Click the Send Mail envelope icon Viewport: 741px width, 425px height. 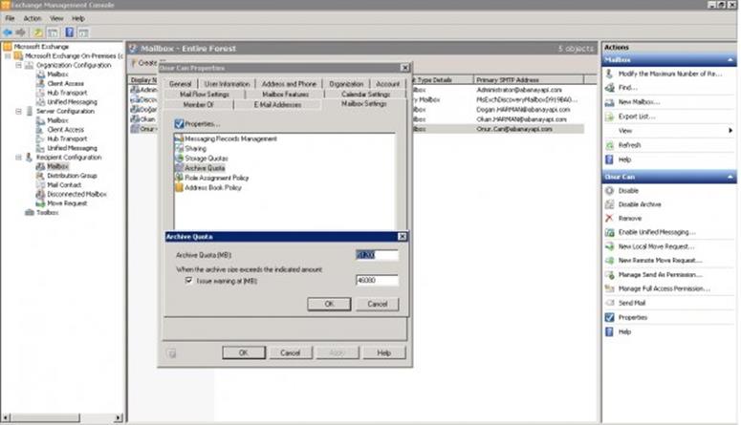pos(610,303)
